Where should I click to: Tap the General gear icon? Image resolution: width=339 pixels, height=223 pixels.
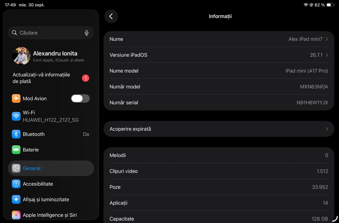16,168
